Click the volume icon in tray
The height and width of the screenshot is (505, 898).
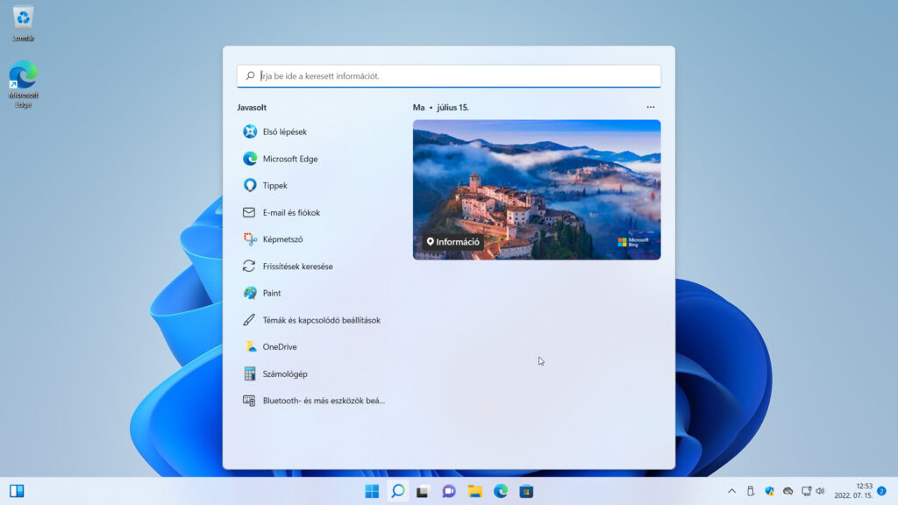click(x=820, y=491)
